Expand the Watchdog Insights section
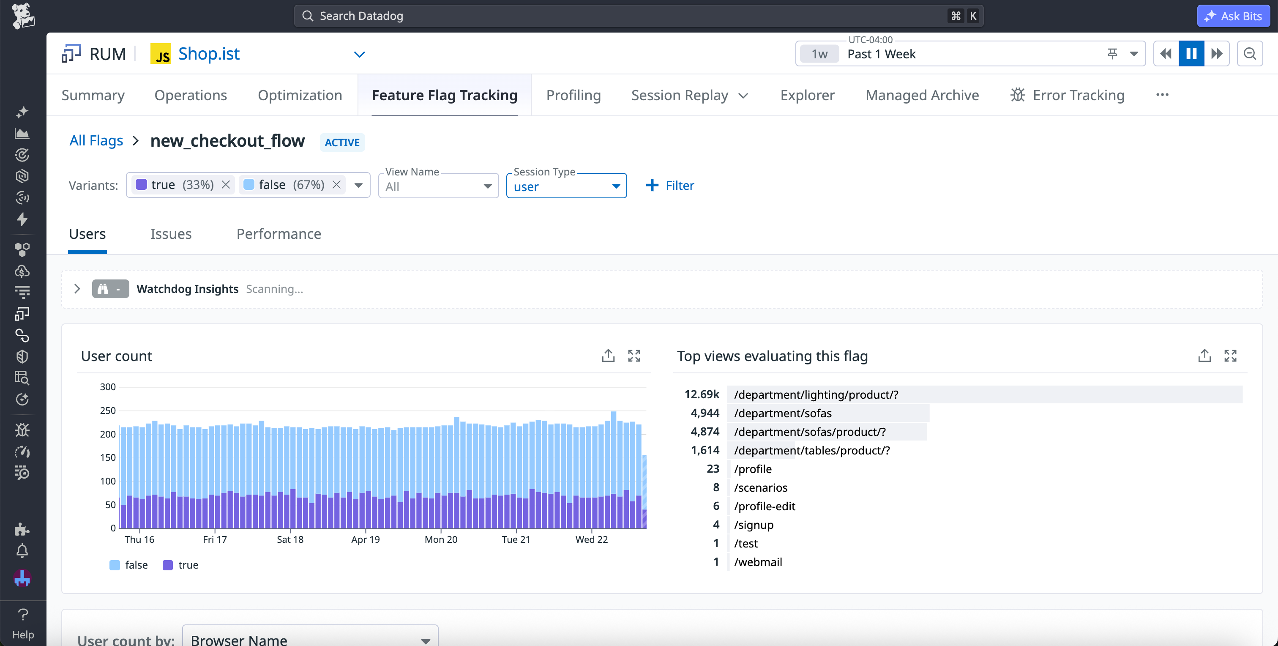The height and width of the screenshot is (646, 1278). pos(77,289)
